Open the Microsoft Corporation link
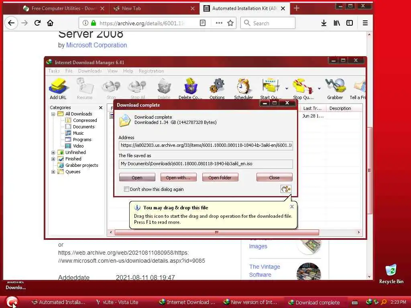Screen dimensions: 411x308 (x=96, y=45)
